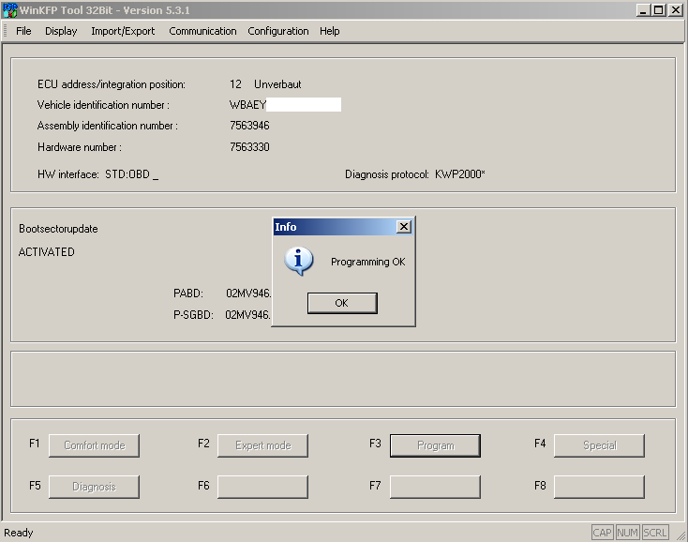The image size is (688, 542).
Task: Click the F4 Special button
Action: [x=599, y=445]
